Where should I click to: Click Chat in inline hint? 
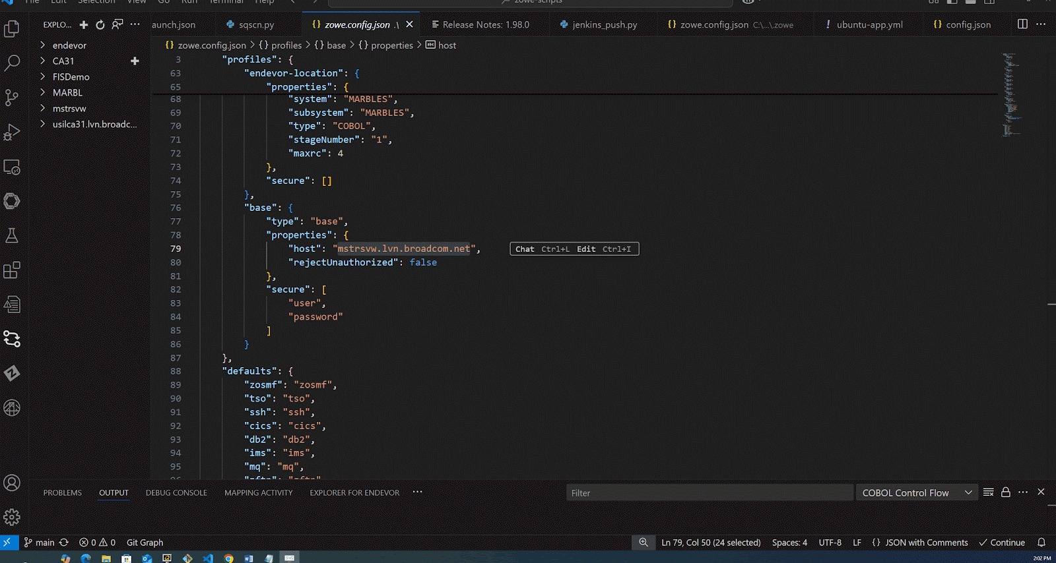click(525, 249)
